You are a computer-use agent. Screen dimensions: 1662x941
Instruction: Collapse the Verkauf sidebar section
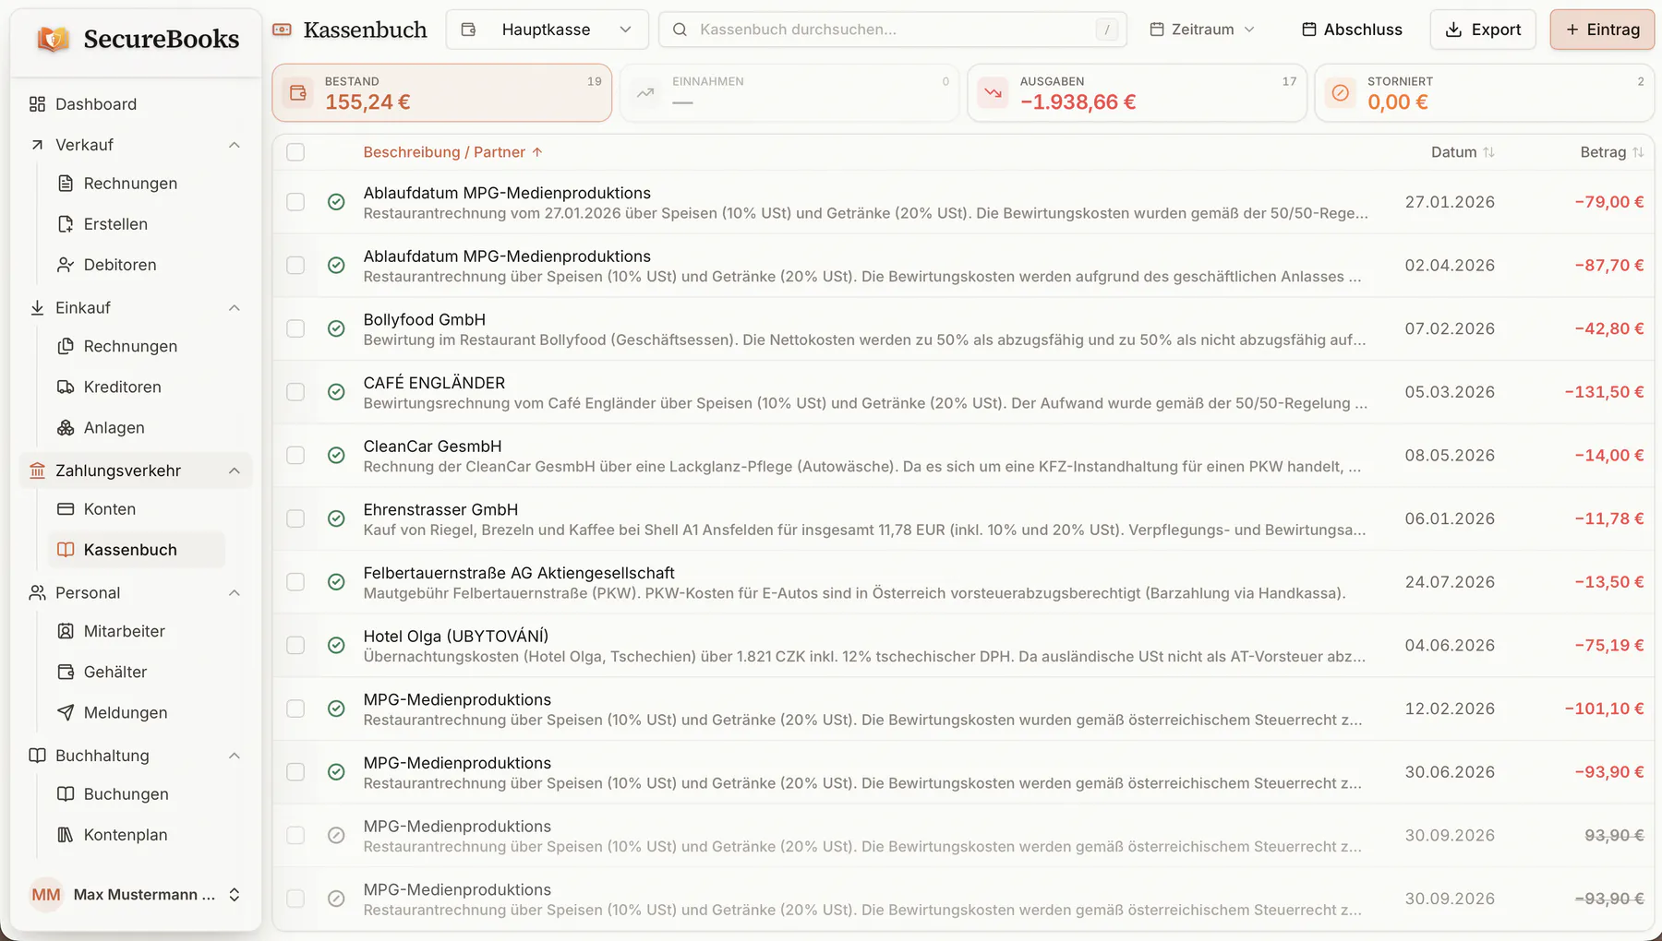[x=235, y=145]
